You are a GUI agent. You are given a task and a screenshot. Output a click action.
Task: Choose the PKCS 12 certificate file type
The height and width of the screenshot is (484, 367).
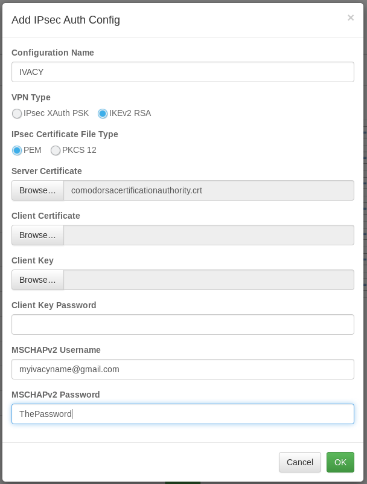(56, 150)
